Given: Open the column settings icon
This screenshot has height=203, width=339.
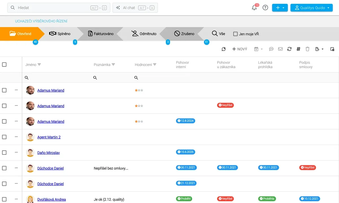Looking at the screenshot, I should [332, 49].
